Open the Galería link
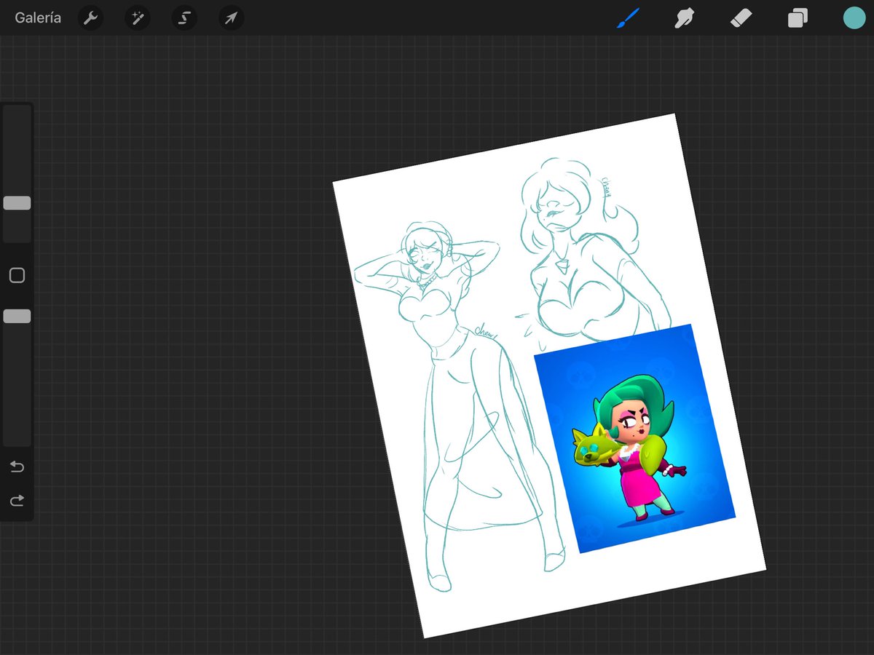The height and width of the screenshot is (655, 874). (38, 18)
